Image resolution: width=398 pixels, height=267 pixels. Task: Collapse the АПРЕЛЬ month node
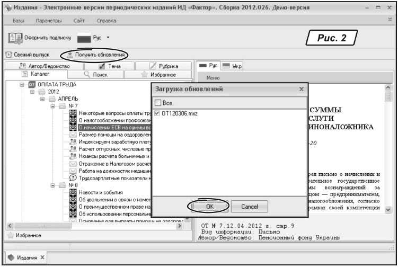pos(42,99)
